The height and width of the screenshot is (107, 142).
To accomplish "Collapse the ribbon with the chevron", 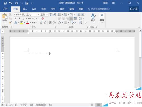I will coord(139,27).
